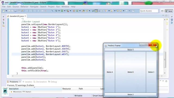
Task: Open the Source menu
Action: (16, 7)
